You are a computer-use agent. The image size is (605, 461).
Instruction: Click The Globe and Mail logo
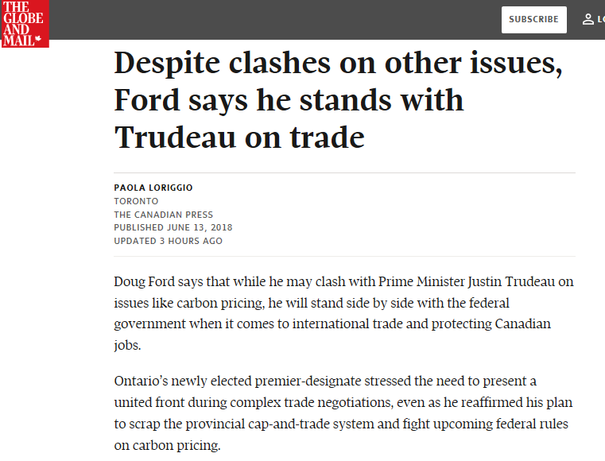point(25,23)
